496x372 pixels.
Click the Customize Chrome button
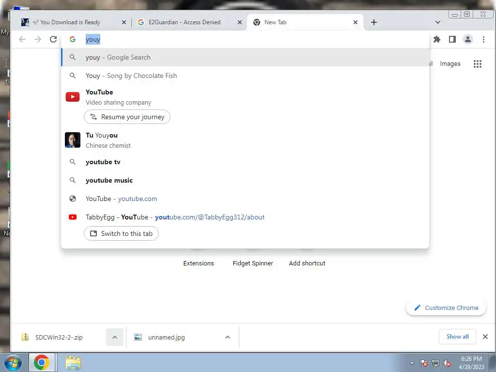pyautogui.click(x=446, y=308)
